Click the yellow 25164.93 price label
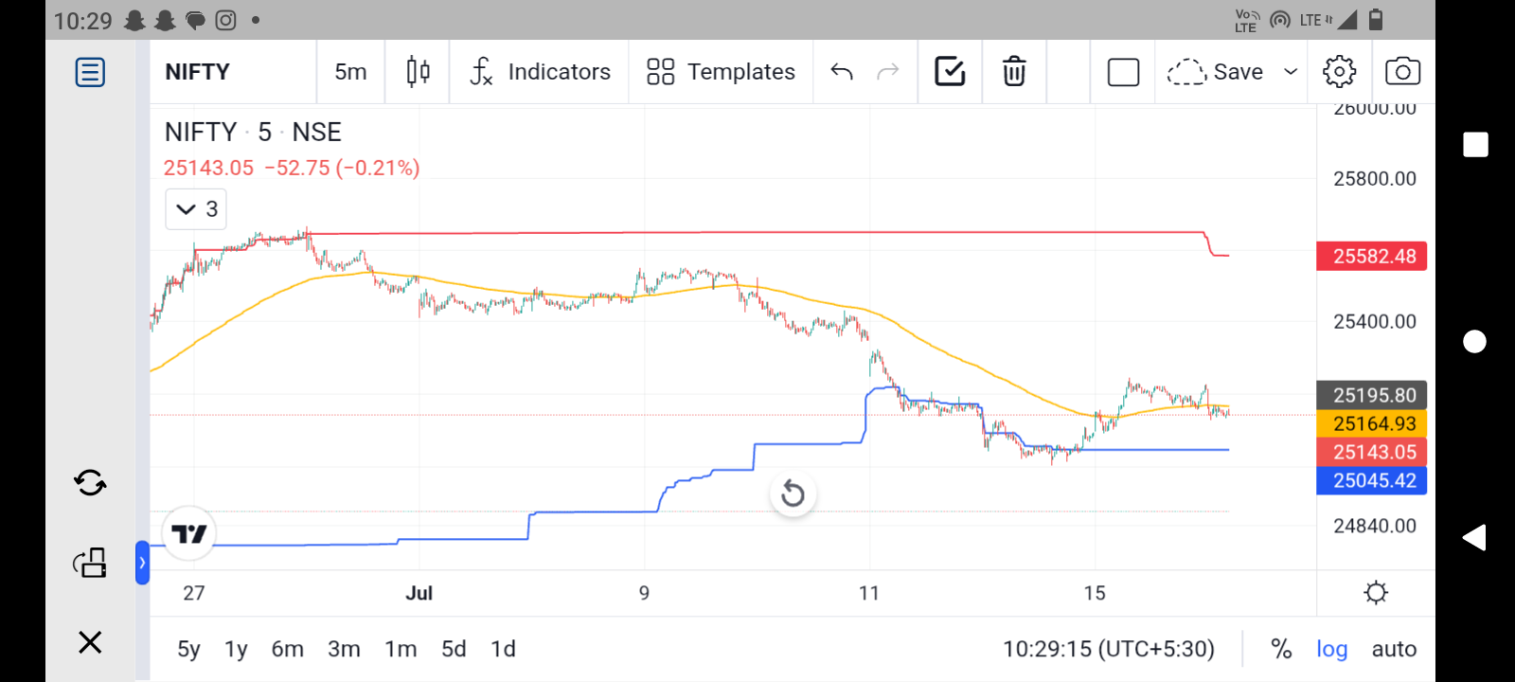Screen dimensions: 1515x682 coord(1372,423)
